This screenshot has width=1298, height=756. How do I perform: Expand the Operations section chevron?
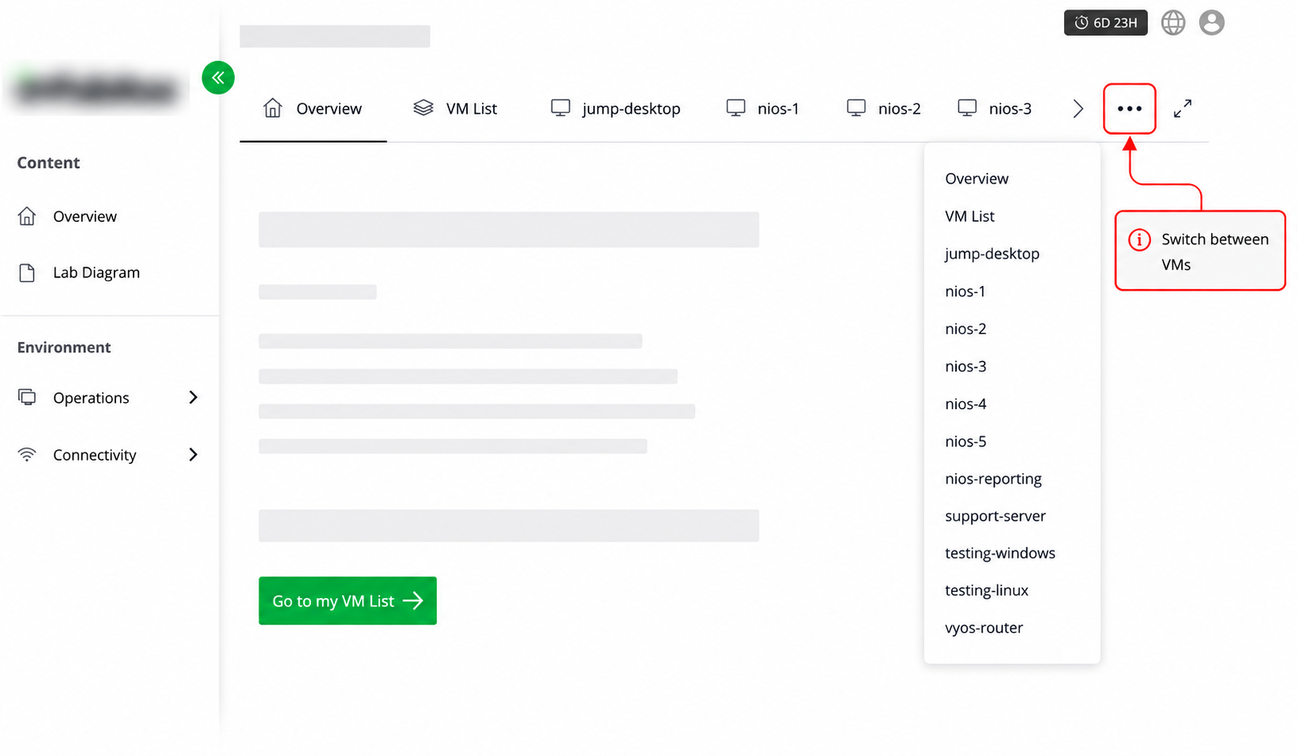pyautogui.click(x=193, y=397)
